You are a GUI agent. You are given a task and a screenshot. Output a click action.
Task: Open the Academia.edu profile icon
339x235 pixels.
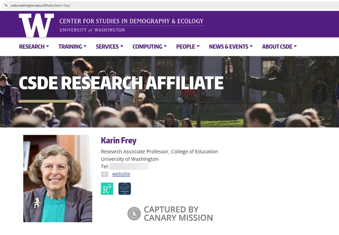pos(125,188)
